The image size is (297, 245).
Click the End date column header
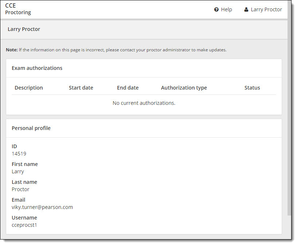pos(128,88)
